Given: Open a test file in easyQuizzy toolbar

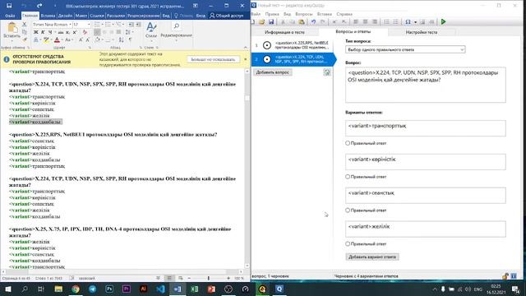Looking at the screenshot, I should tap(261, 22).
